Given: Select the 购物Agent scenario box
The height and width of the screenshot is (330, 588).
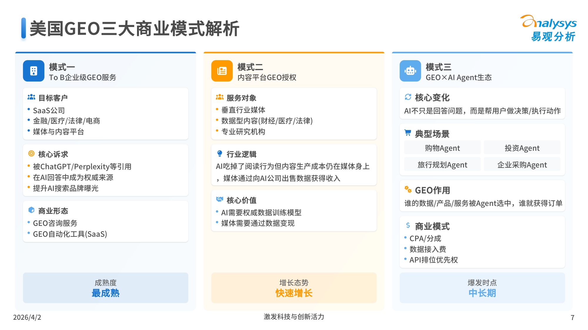Looking at the screenshot, I should (x=442, y=148).
